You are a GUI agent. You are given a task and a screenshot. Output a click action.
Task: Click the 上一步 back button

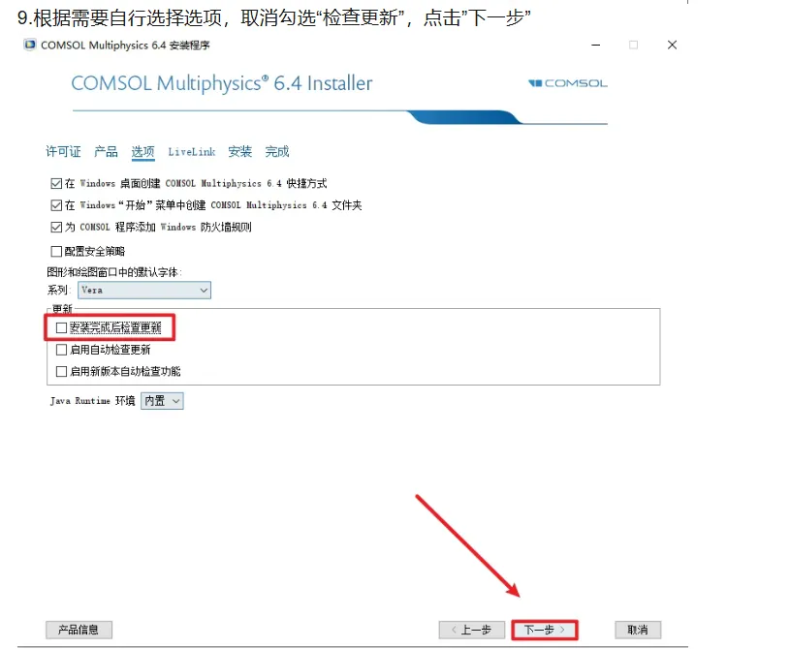tap(472, 630)
